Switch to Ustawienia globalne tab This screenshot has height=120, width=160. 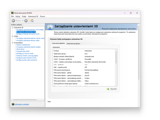click(x=58, y=43)
